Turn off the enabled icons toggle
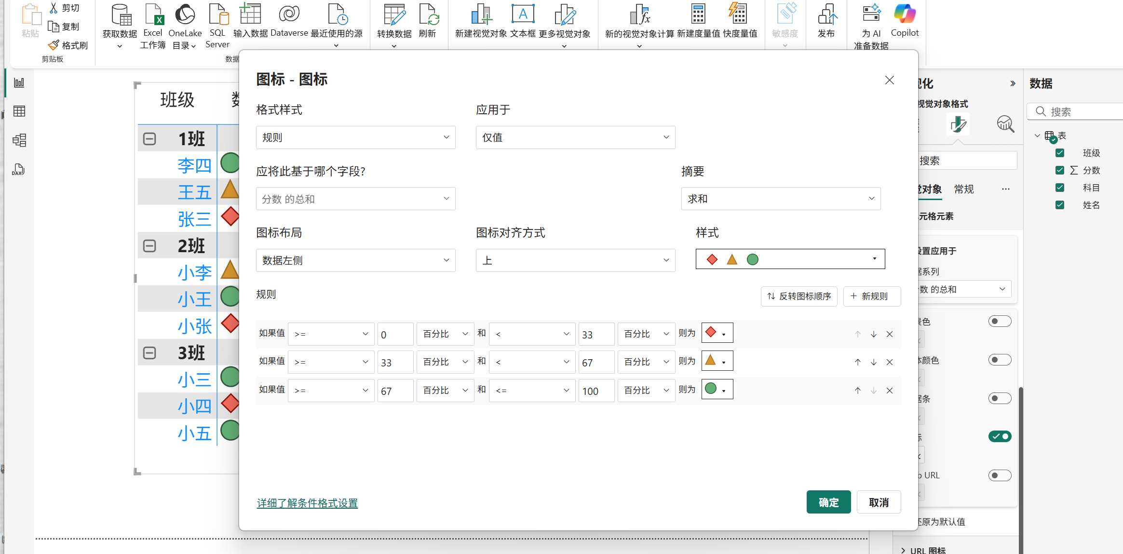The image size is (1123, 554). pos(1000,436)
